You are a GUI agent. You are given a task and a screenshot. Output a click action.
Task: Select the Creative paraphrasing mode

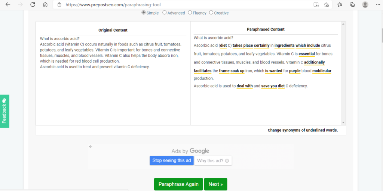(x=211, y=13)
